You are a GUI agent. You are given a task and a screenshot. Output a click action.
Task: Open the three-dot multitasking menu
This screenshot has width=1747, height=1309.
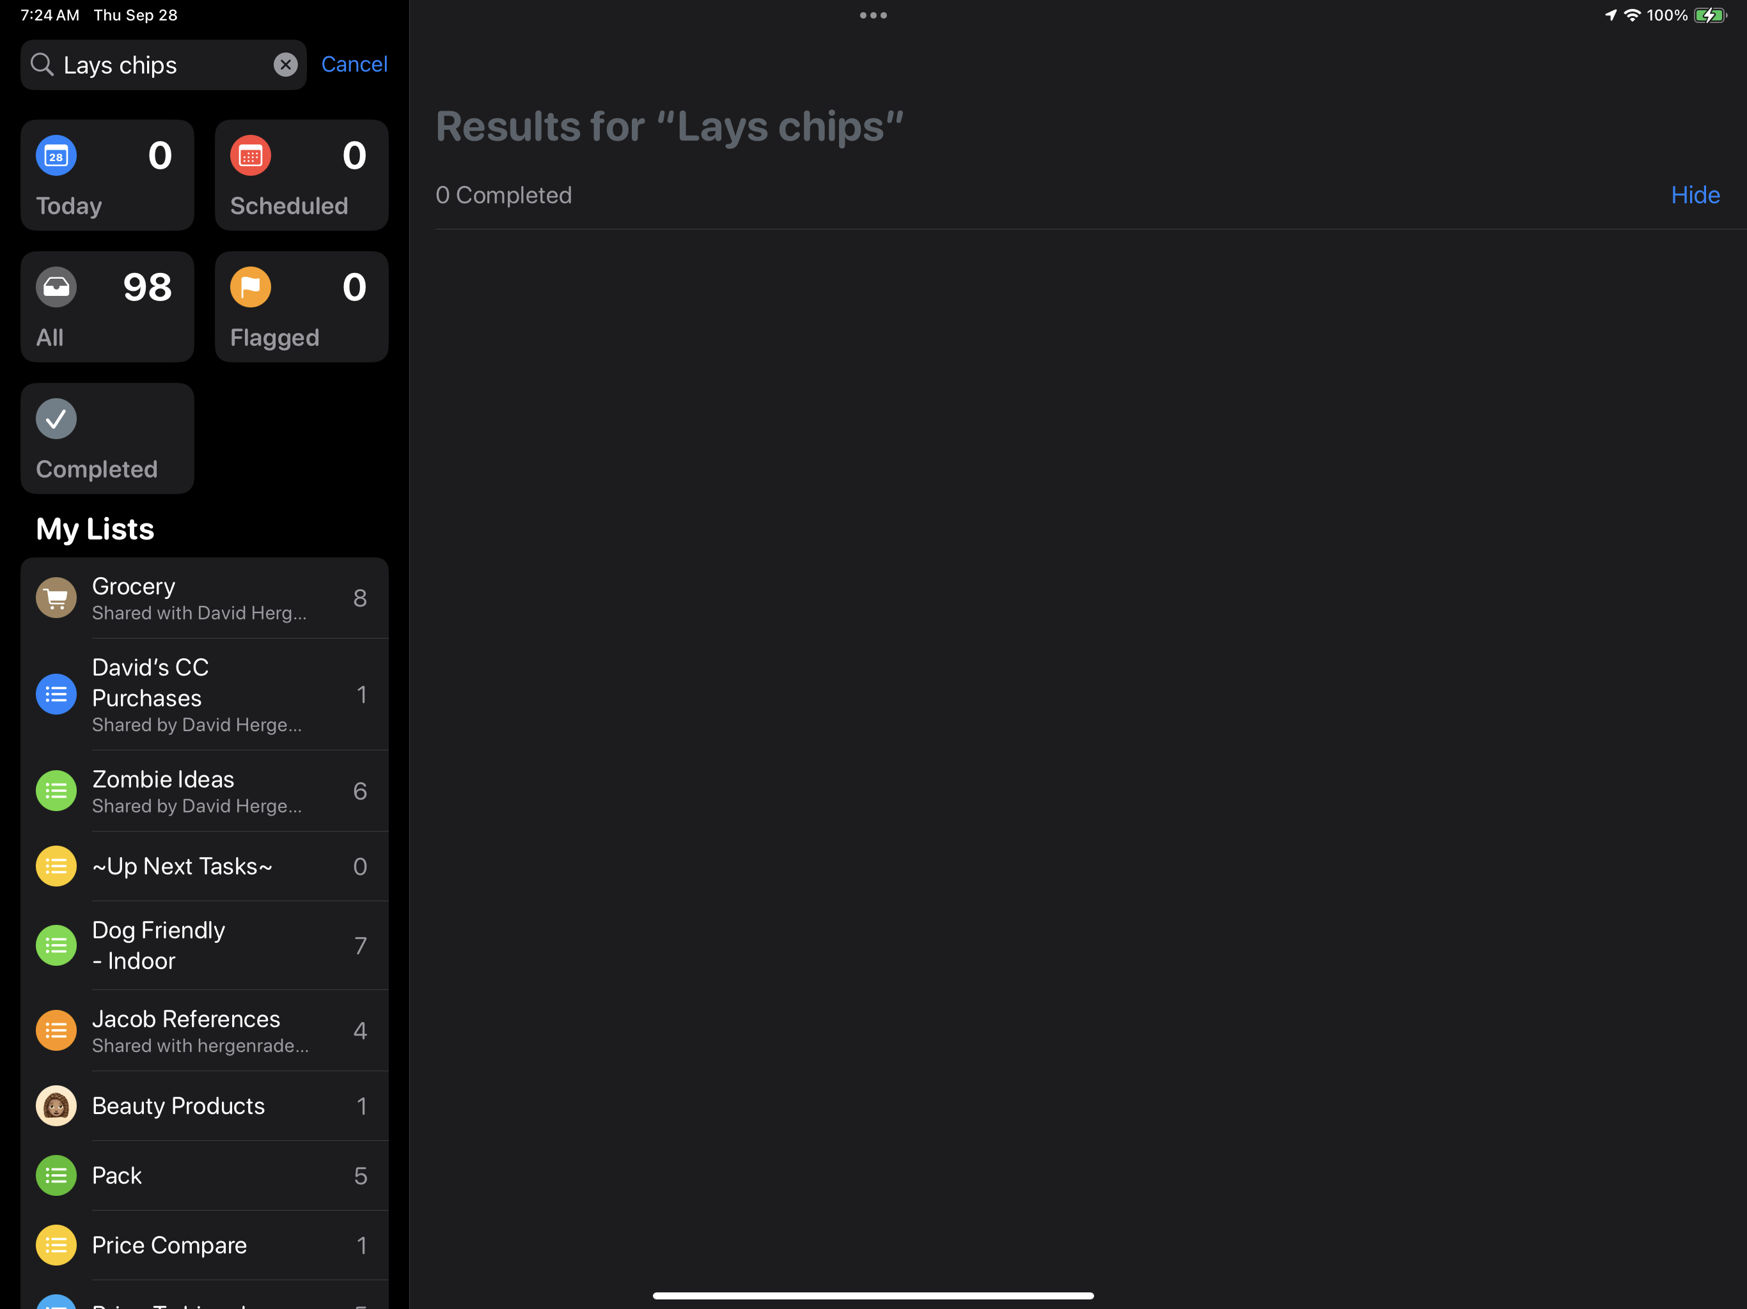point(873,15)
